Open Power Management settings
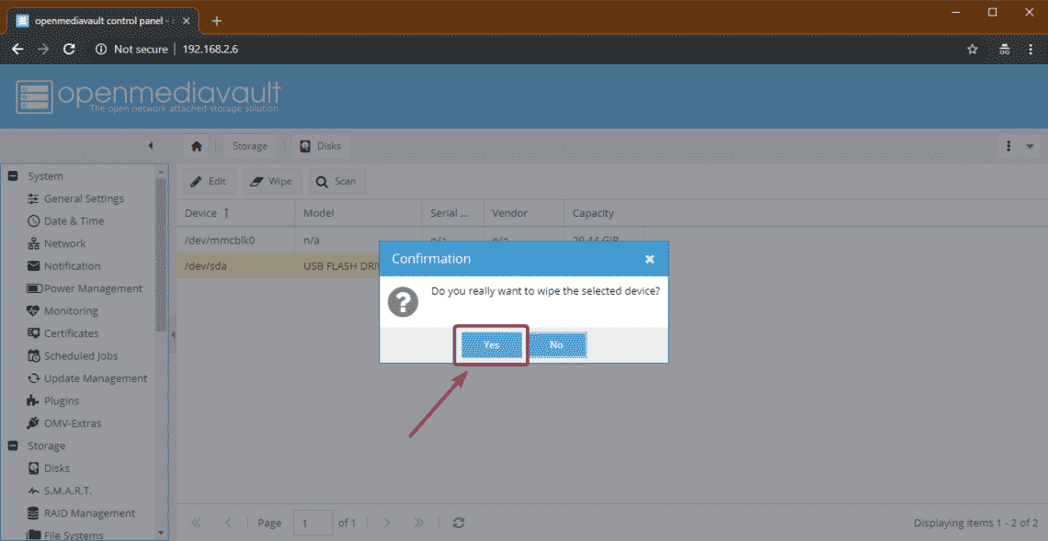Image resolution: width=1048 pixels, height=541 pixels. point(93,288)
